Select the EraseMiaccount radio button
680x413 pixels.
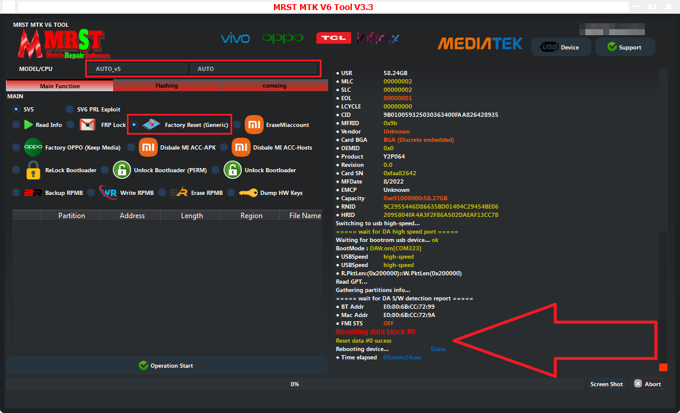237,125
